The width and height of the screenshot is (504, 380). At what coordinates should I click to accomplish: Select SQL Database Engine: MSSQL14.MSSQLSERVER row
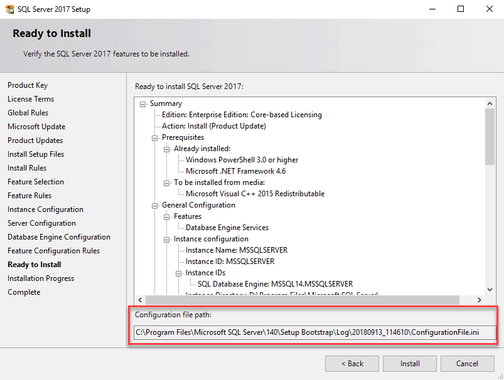pyautogui.click(x=275, y=284)
